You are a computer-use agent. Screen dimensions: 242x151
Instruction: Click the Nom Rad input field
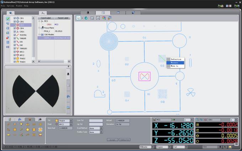pyautogui.click(x=65, y=128)
